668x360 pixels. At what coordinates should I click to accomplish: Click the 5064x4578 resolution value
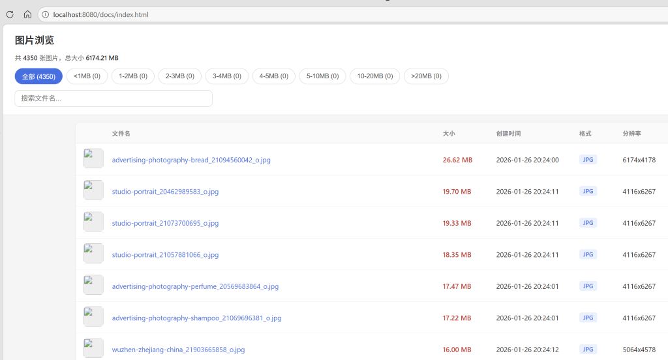[639, 350]
